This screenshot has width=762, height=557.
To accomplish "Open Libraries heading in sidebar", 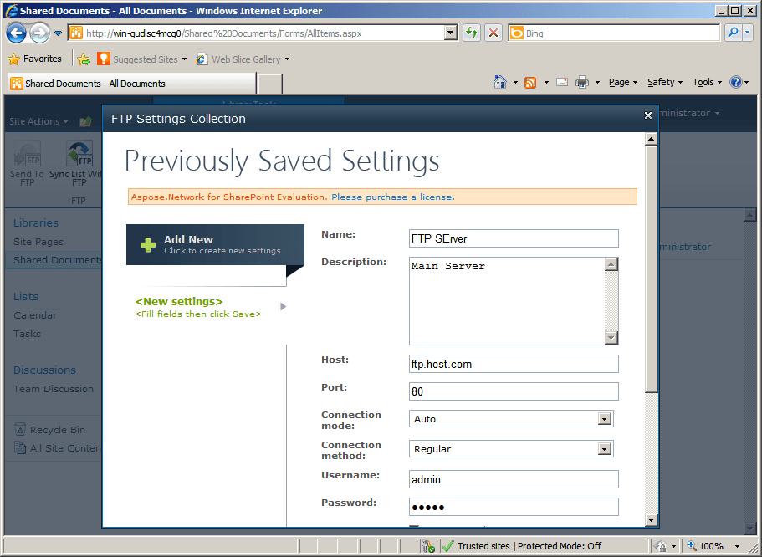I will point(36,223).
